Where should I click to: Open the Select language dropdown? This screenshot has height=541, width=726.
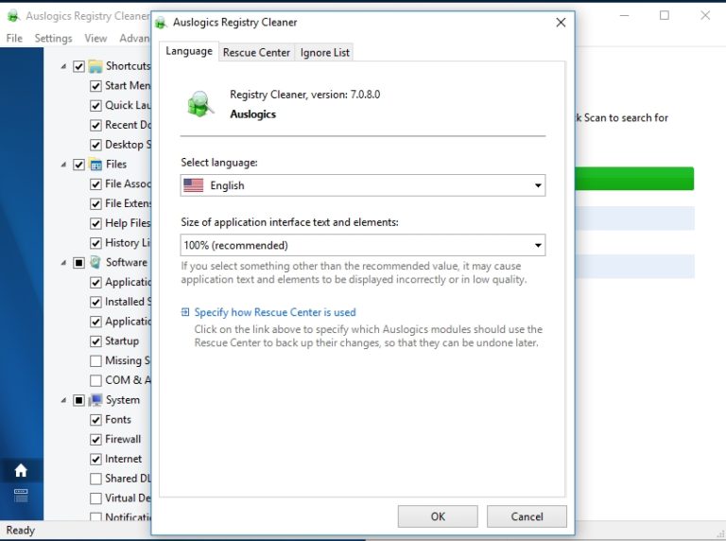coord(363,185)
